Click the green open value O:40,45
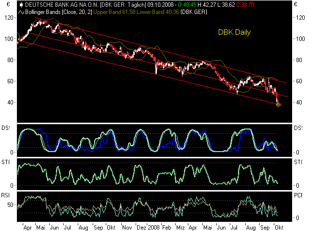This screenshot has width=309, height=231. click(x=187, y=5)
